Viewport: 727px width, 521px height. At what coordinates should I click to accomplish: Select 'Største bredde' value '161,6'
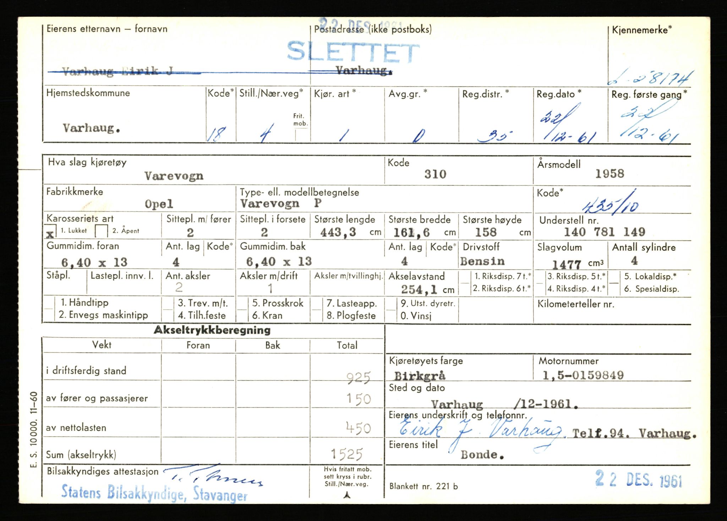click(x=412, y=233)
